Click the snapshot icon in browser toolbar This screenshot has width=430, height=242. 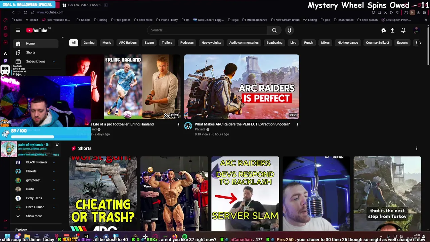coord(379,12)
